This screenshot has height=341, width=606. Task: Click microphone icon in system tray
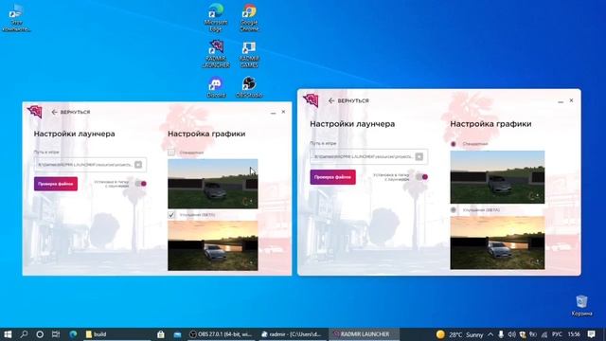(501, 334)
